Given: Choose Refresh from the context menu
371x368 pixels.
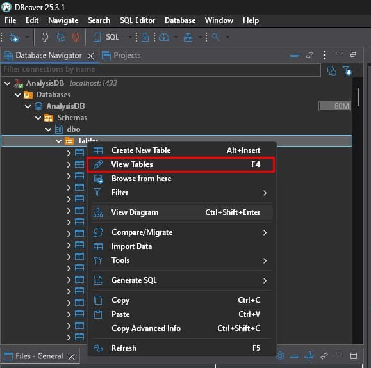Looking at the screenshot, I should [181, 348].
